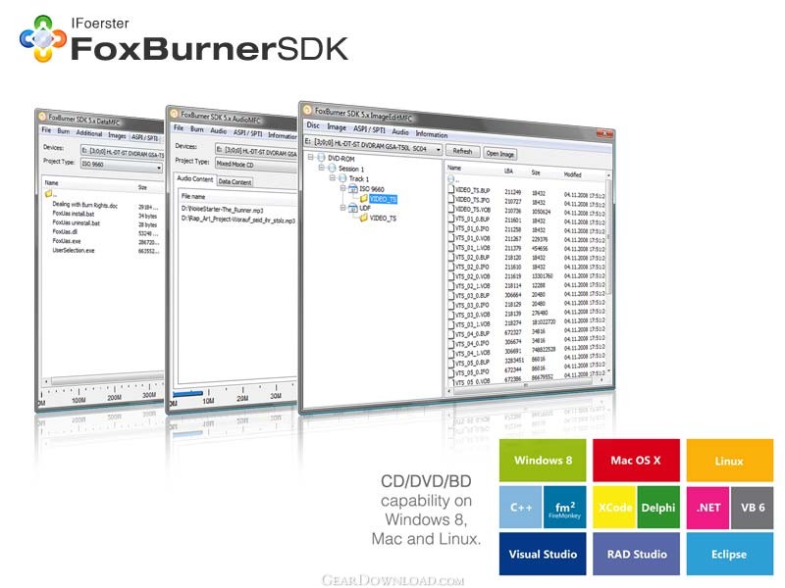Click the Size column header in DataMFC
This screenshot has height=588, width=785.
tap(142, 187)
